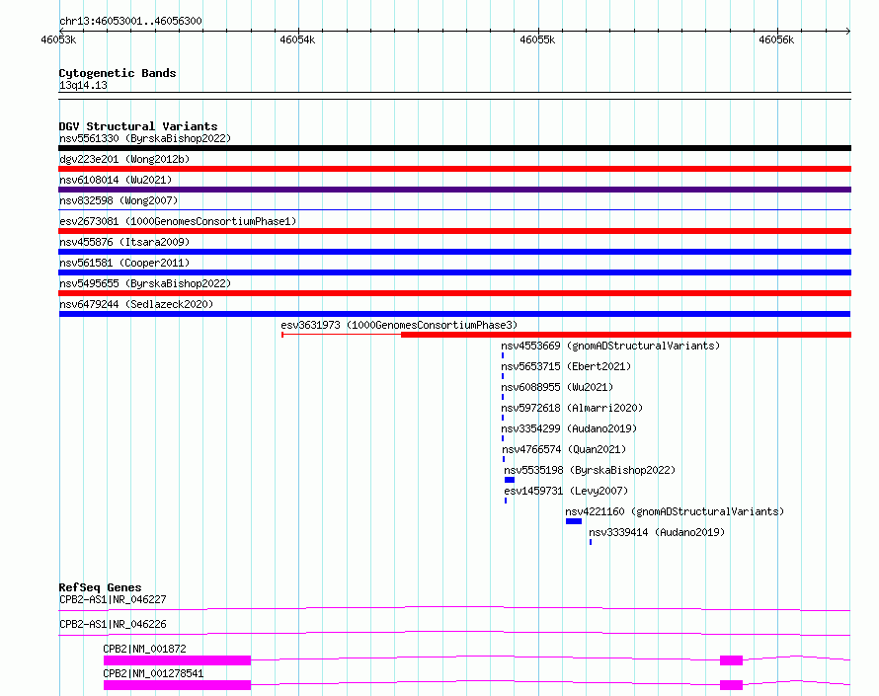Select the 13q14.13 band label
879x696 pixels.
[83, 85]
